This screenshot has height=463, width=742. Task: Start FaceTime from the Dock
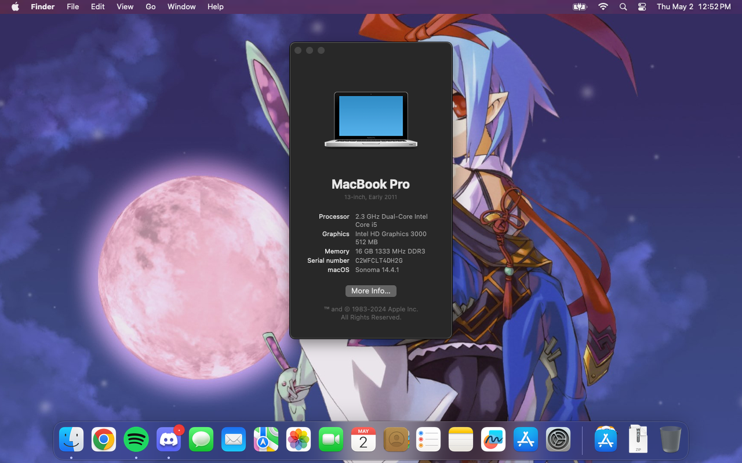331,440
